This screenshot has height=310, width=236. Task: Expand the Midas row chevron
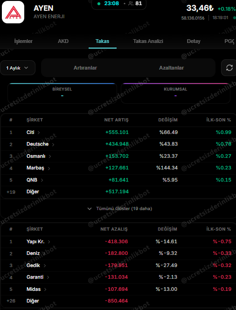[x=45, y=289]
